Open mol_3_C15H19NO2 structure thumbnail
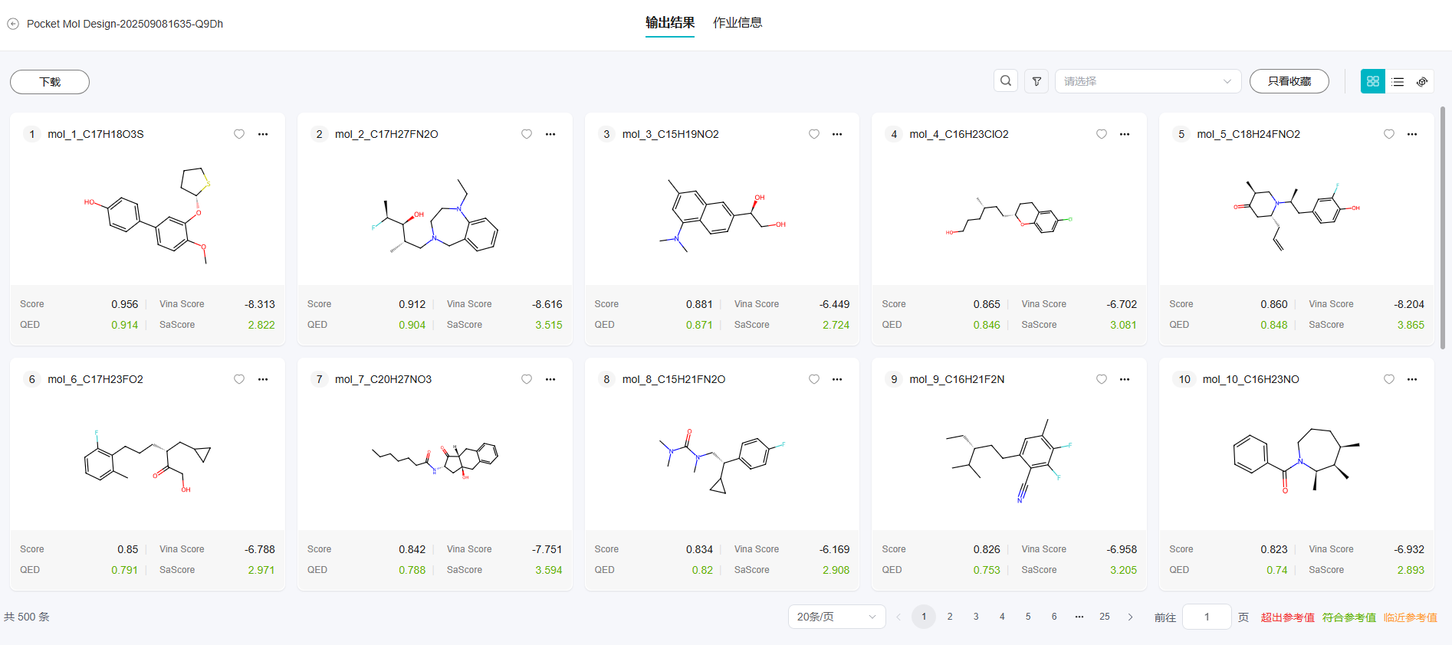Viewport: 1452px width, 645px height. click(722, 218)
